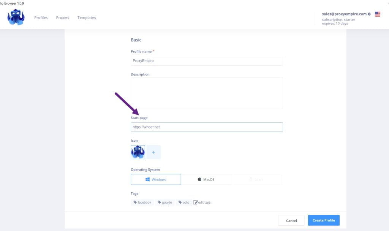
Task: Click the 'expires: 10 days' text
Action: pos(335,24)
